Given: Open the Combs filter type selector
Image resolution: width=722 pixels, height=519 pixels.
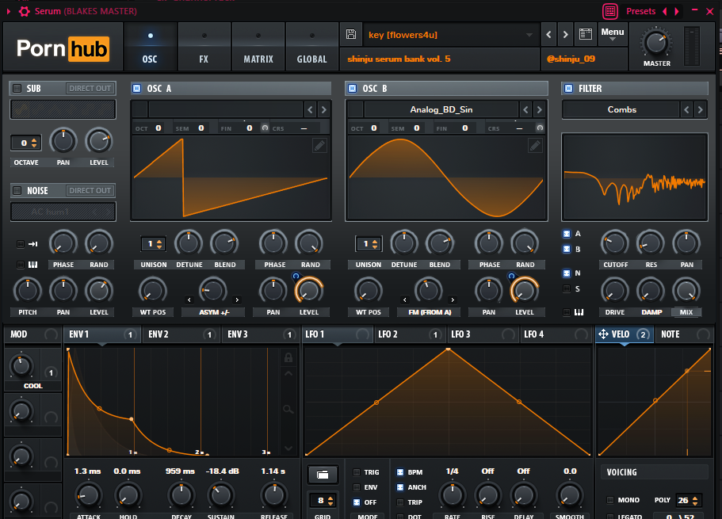Looking at the screenshot, I should click(621, 109).
